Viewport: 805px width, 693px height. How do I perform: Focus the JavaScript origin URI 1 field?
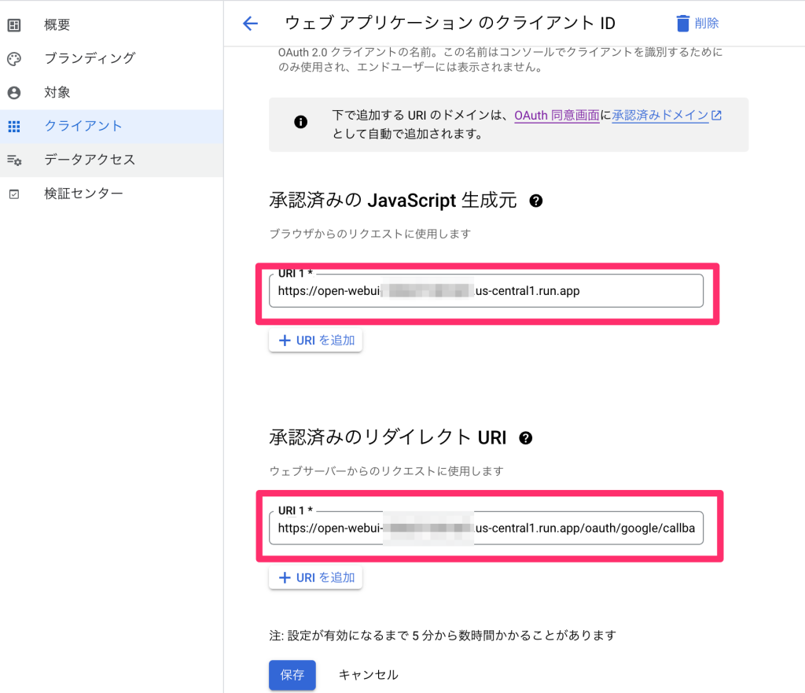click(486, 291)
